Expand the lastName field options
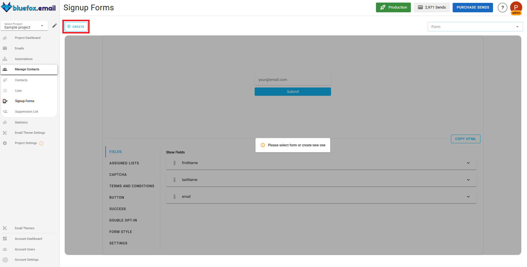The image size is (527, 267). [x=468, y=180]
